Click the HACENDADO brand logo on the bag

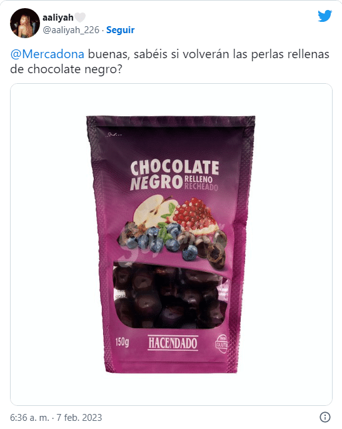173,343
